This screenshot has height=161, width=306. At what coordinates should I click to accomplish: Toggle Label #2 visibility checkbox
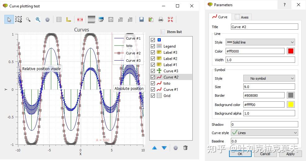153,59
